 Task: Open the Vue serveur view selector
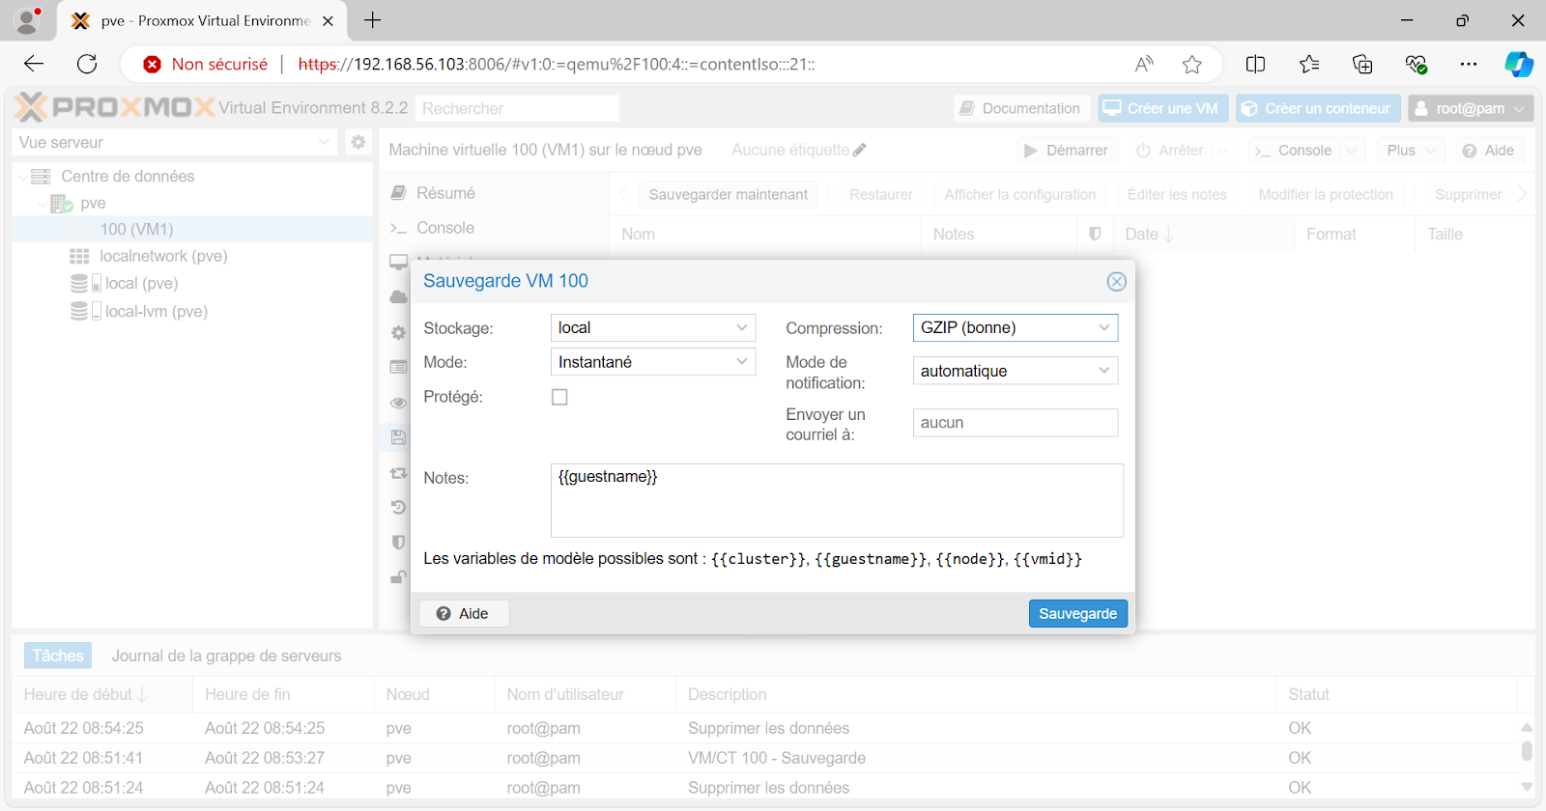pyautogui.click(x=176, y=142)
